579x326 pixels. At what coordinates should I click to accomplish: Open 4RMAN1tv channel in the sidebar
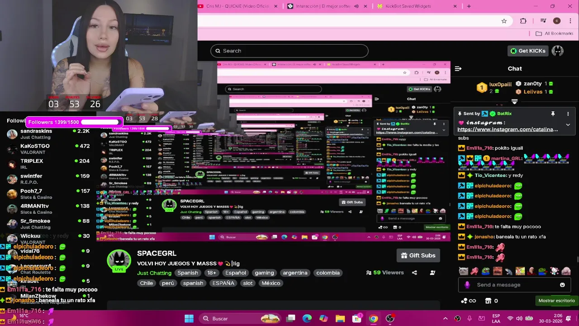tap(48, 209)
